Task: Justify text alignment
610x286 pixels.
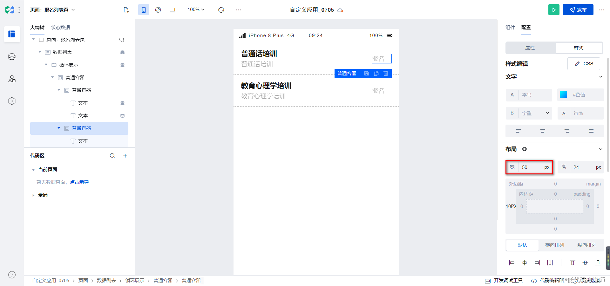Action: [x=591, y=131]
